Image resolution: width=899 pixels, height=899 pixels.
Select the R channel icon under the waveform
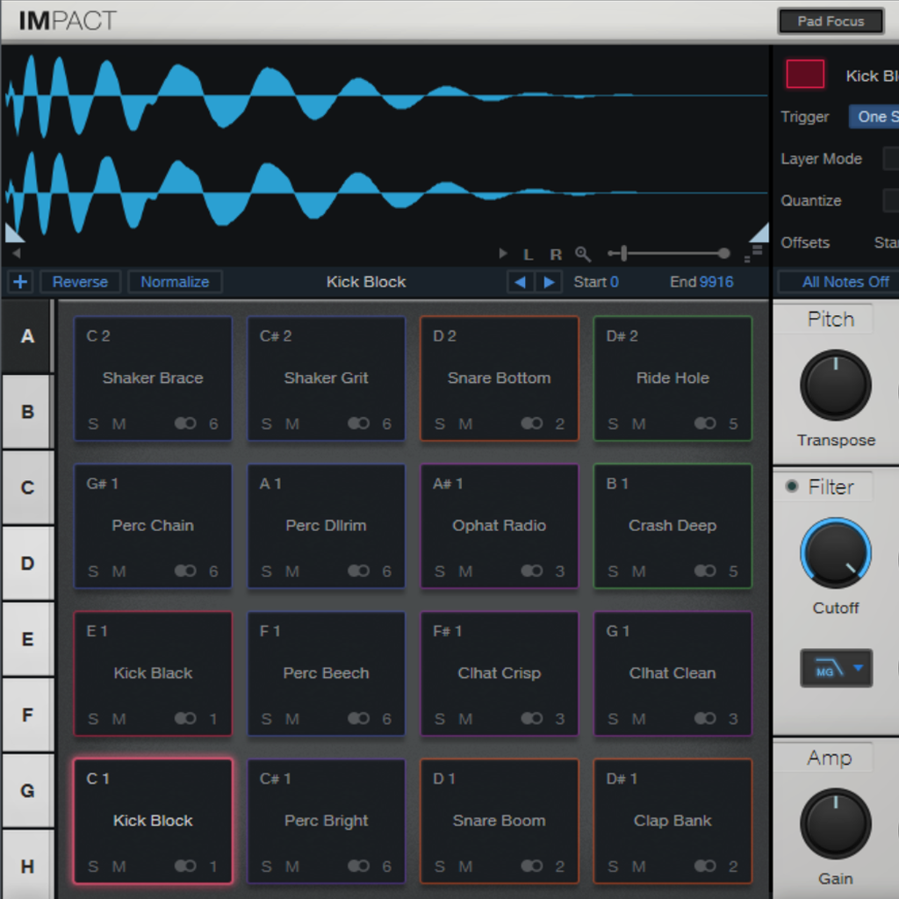coord(556,254)
